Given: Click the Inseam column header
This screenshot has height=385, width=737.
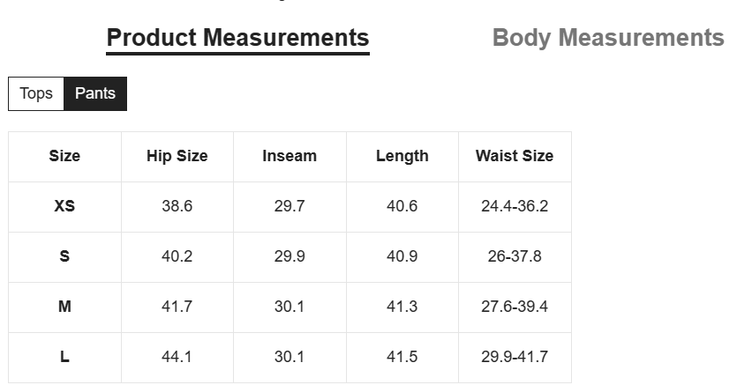Looking at the screenshot, I should pos(290,156).
